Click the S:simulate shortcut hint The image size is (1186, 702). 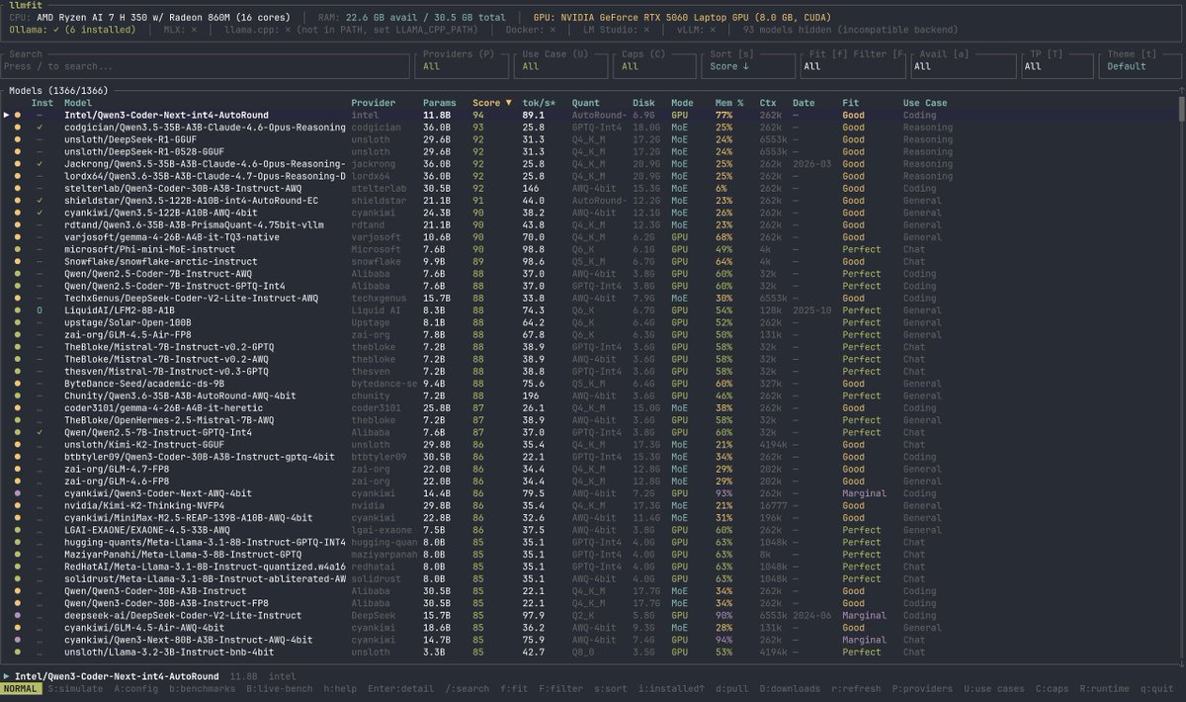(76, 689)
